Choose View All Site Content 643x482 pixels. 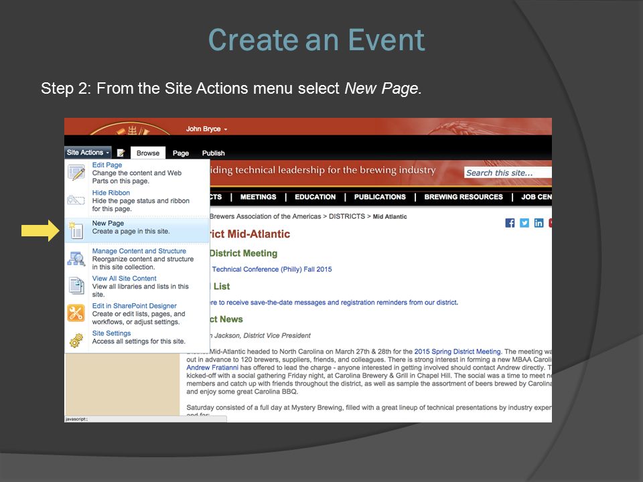(x=137, y=286)
